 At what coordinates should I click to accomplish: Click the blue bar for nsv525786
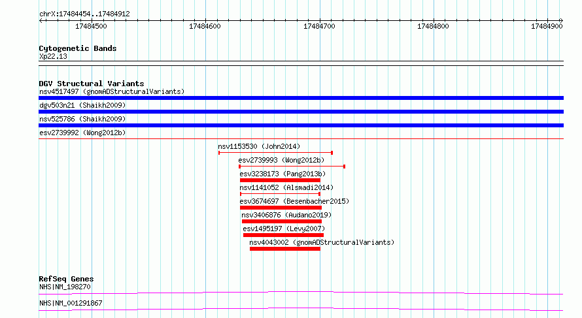[301, 125]
